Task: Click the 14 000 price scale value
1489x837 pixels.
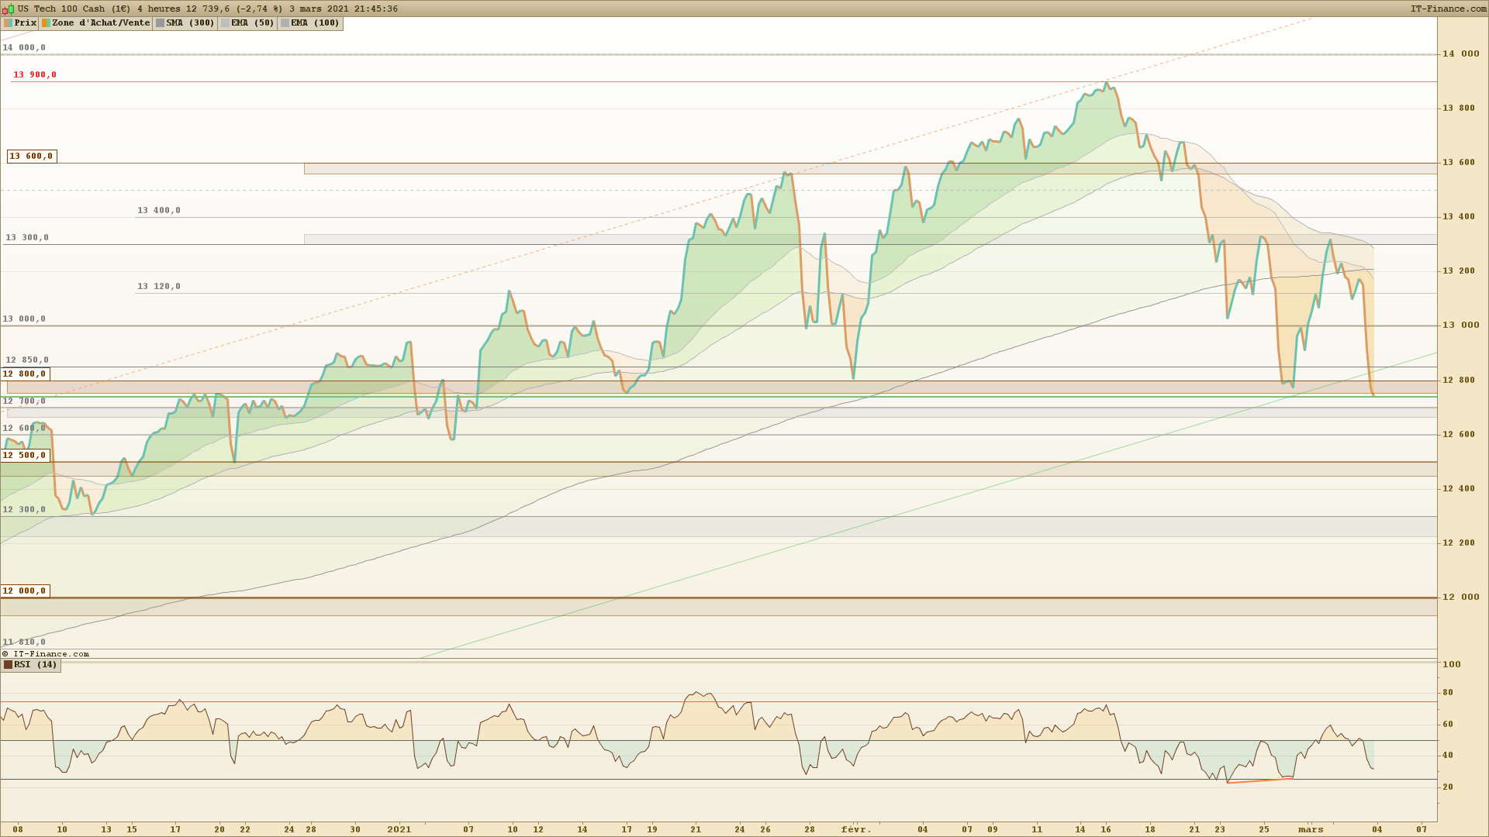Action: click(x=1460, y=53)
